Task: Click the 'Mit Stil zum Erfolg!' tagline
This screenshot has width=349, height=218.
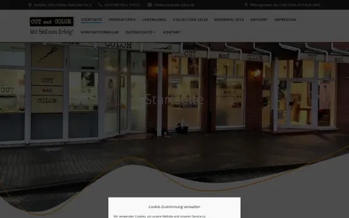Action: point(52,32)
